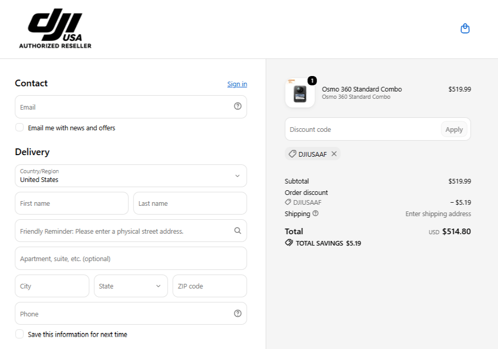Screen dimensions: 498x349
Task: Click the DJI USA Authorized Reseller logo
Action: [55, 28]
